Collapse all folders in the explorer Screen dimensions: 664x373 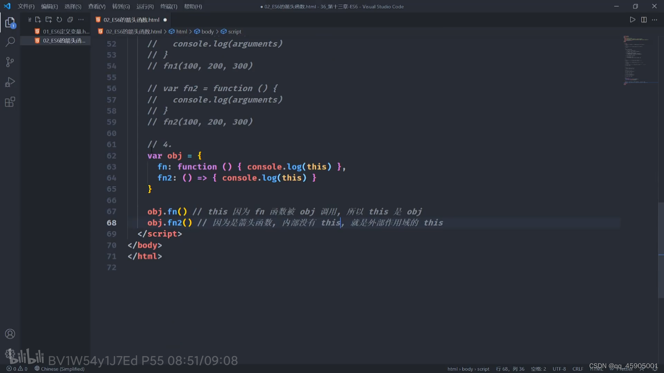pyautogui.click(x=70, y=20)
